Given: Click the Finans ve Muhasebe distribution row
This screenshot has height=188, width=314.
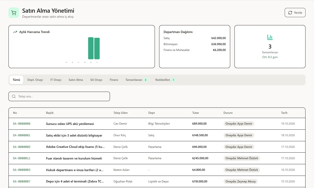Looking at the screenshot, I should pyautogui.click(x=195, y=50).
